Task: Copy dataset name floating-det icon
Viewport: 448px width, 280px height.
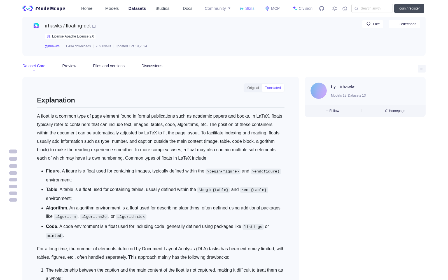Action: [x=94, y=26]
